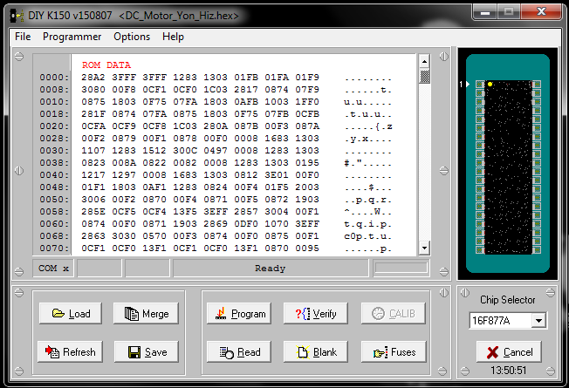Image resolution: width=569 pixels, height=388 pixels.
Task: Click address row 0068:
Action: pos(54,235)
